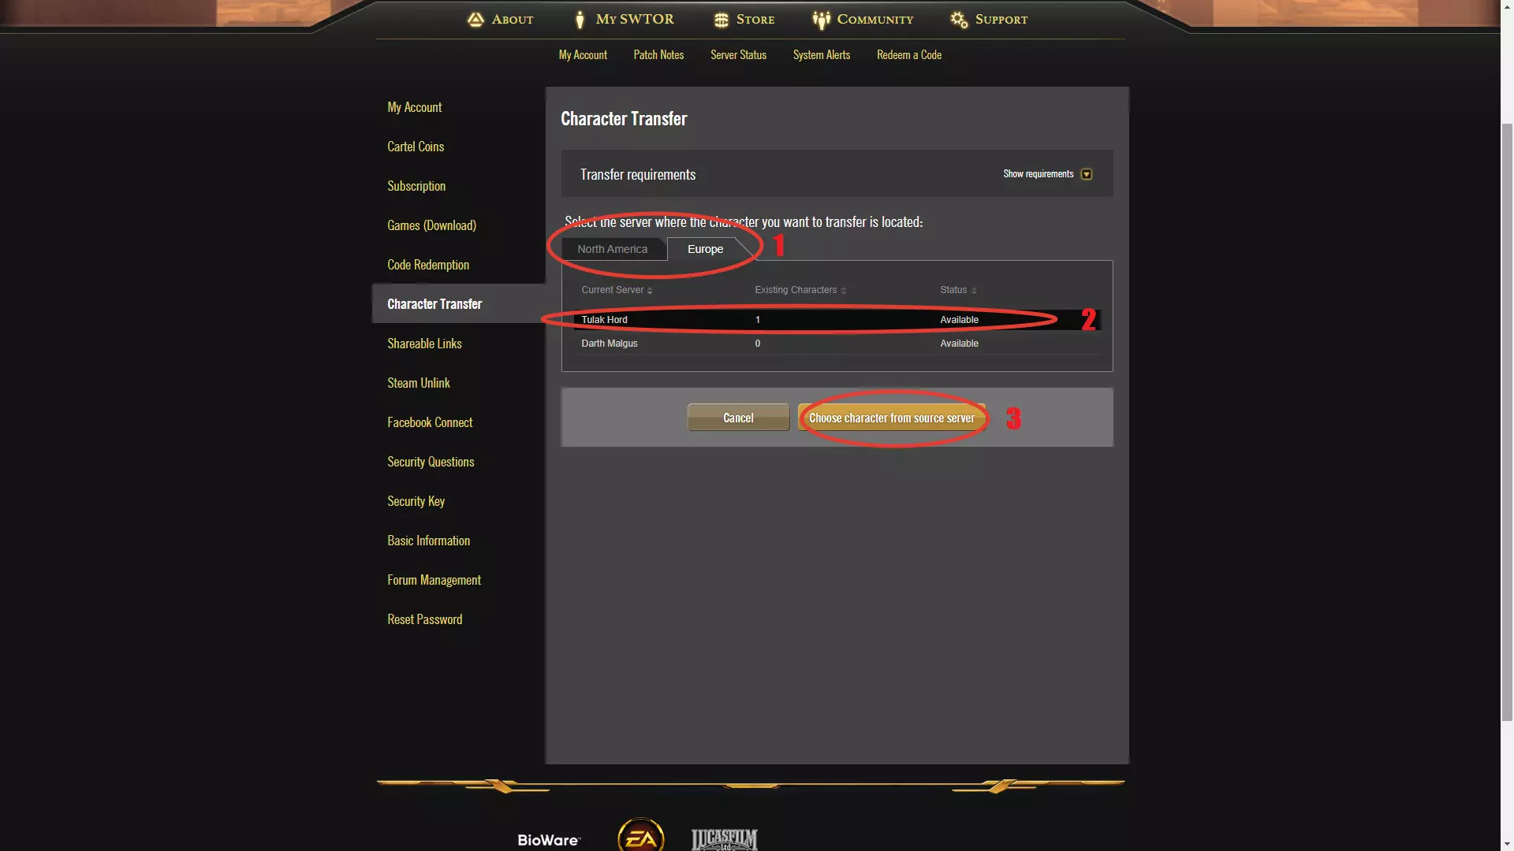Select the Europe region tab
1514x851 pixels.
(705, 249)
